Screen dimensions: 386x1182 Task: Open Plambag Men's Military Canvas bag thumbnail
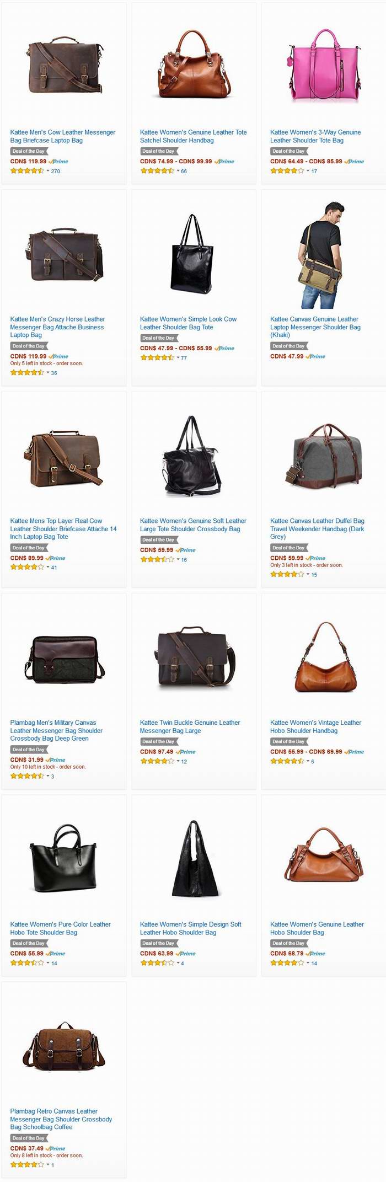pos(64,657)
